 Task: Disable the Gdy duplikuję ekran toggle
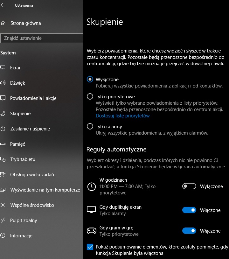click(189, 210)
